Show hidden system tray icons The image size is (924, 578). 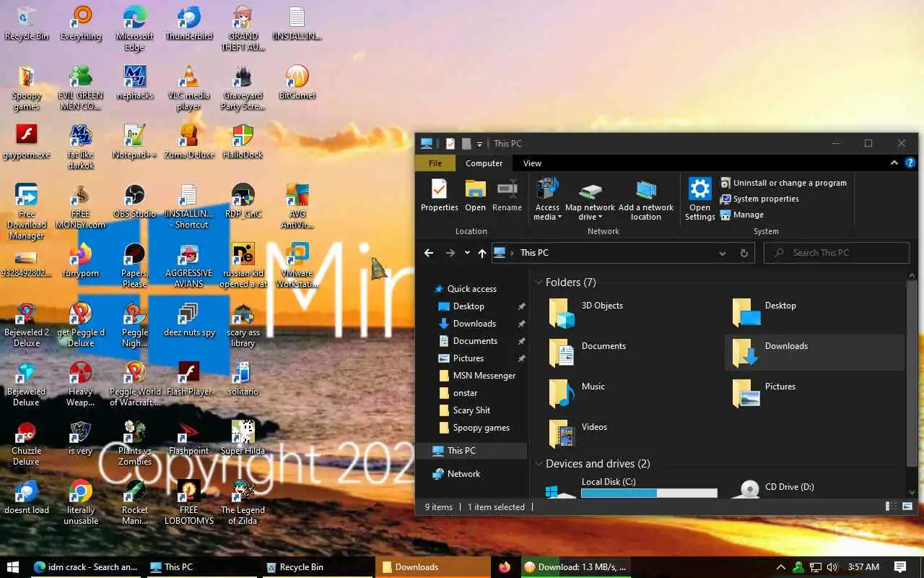click(x=781, y=567)
